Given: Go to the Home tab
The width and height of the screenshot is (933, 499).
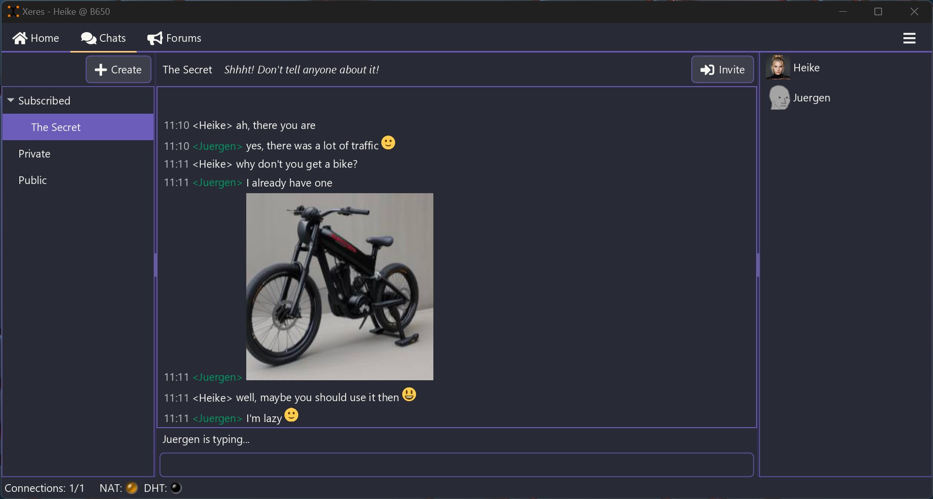Looking at the screenshot, I should pyautogui.click(x=36, y=38).
